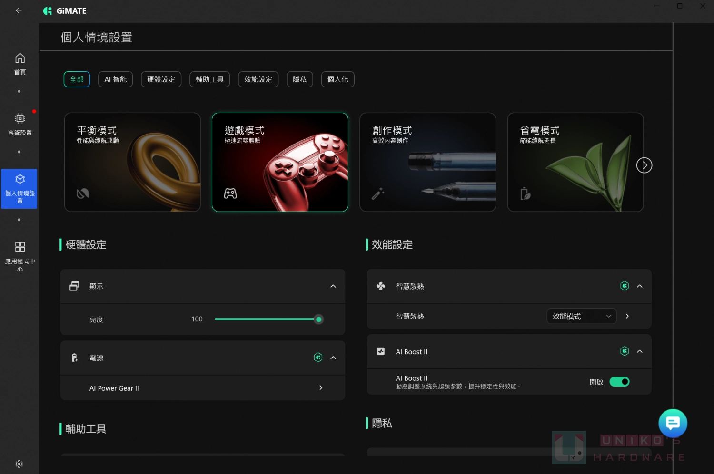Open 系統設置 system settings in sidebar
The image size is (714, 474).
[x=20, y=125]
